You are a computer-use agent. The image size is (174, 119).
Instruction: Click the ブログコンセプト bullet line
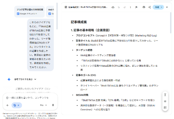tap(116, 36)
